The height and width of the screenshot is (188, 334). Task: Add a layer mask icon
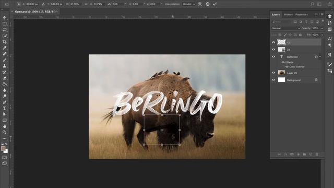tap(292, 154)
